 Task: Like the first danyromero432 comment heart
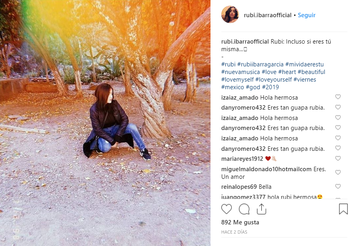[x=338, y=107]
